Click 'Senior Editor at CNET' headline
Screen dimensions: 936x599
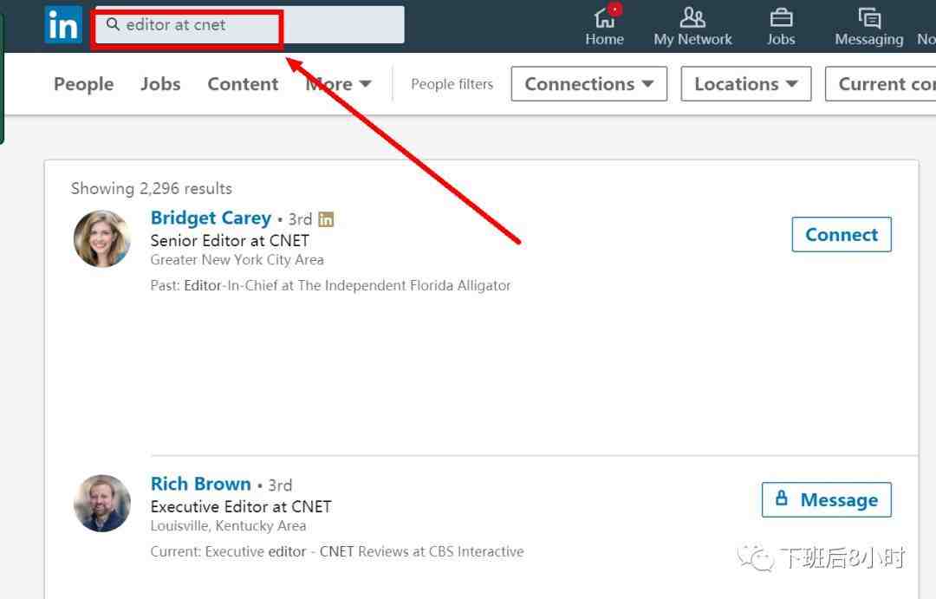[x=230, y=241]
